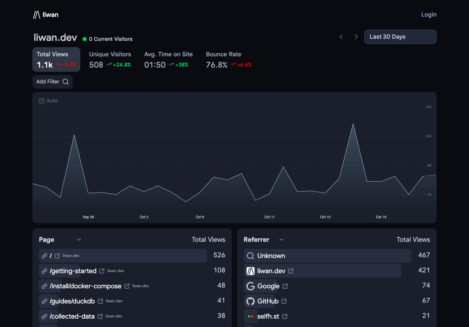The image size is (469, 327).
Task: Expand the Page dimension dropdown chevron
Action: [x=79, y=240]
